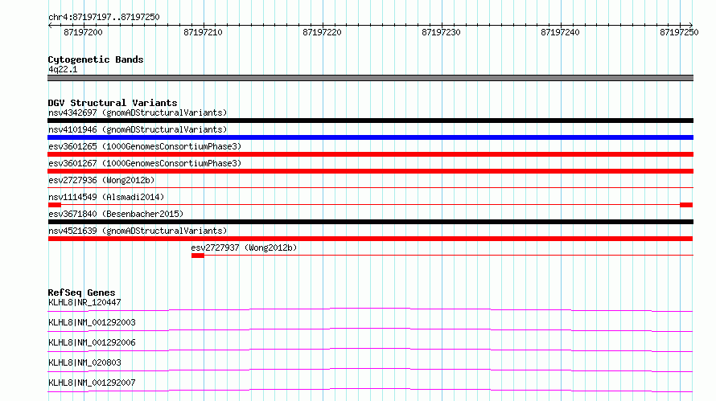
Task: Select the esv3601267 1000Genomes label
Action: (x=145, y=163)
